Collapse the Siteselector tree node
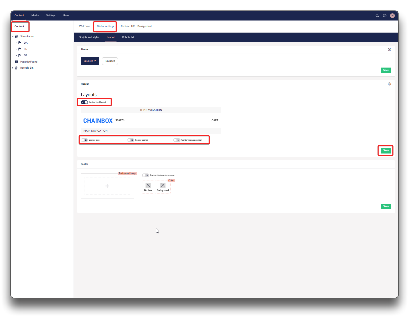This screenshot has width=409, height=317. [13, 37]
